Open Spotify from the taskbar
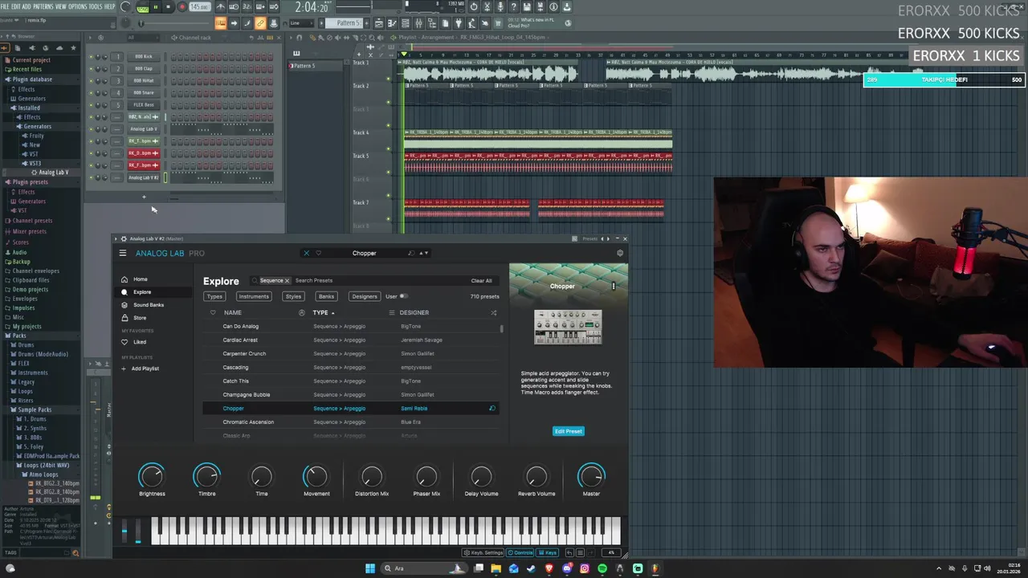1028x578 pixels. 602,568
